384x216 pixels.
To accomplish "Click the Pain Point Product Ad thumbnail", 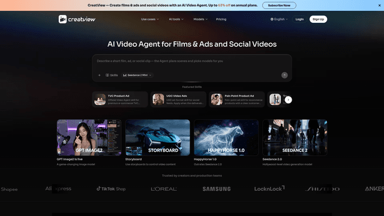I will tap(217, 100).
